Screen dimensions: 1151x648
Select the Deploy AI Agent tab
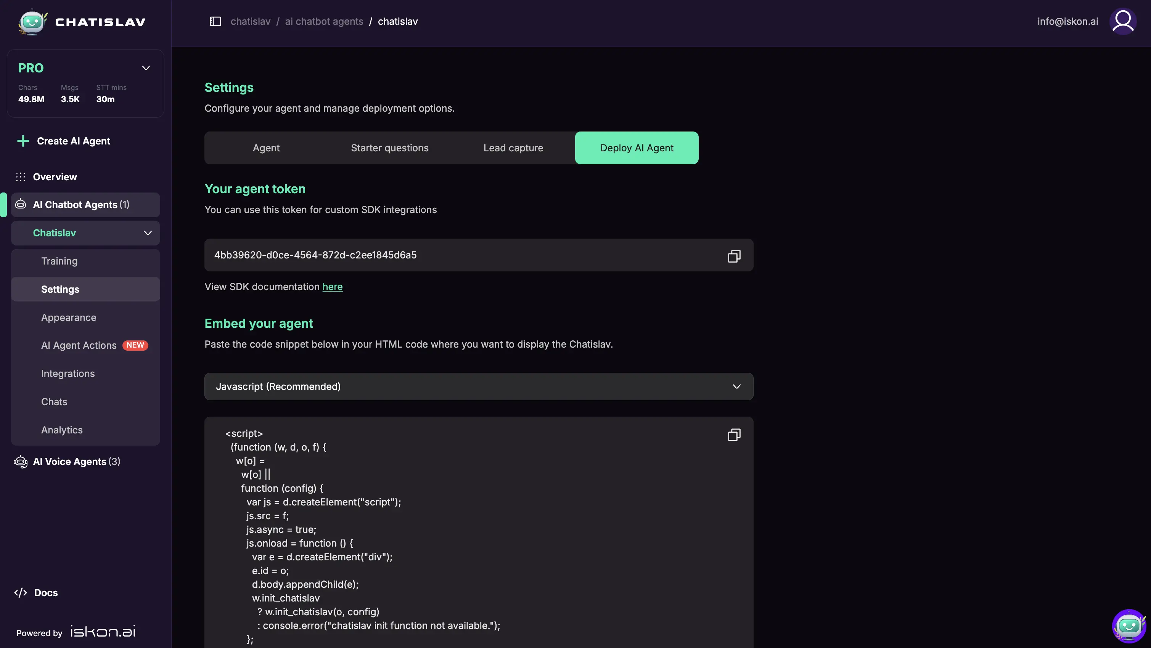coord(637,148)
